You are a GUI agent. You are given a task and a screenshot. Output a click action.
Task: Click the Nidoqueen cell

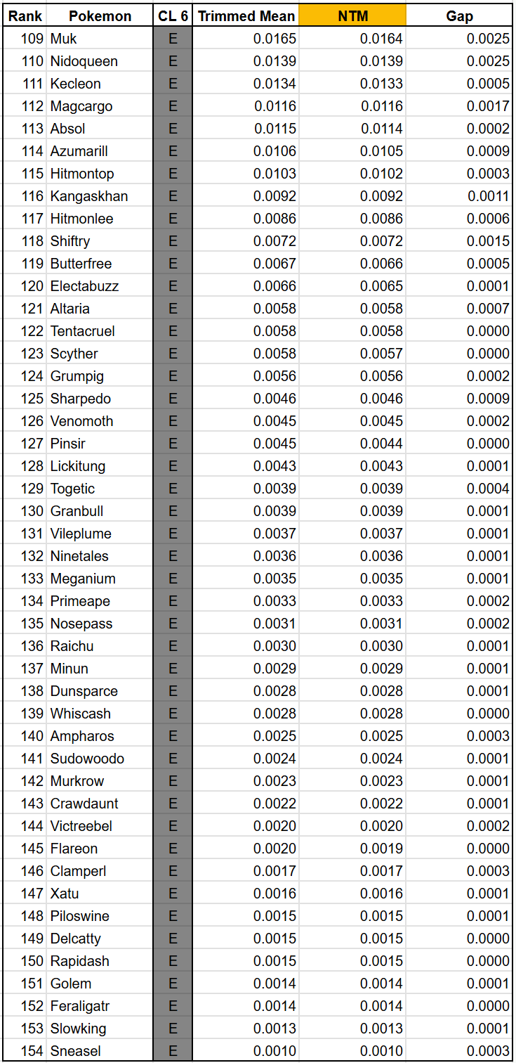100,61
